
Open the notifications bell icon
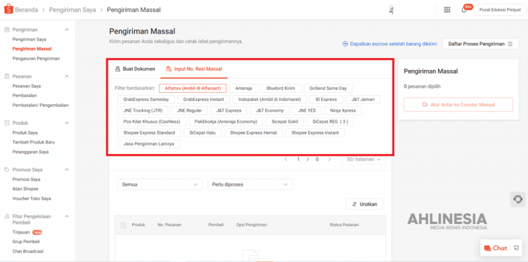pos(464,10)
